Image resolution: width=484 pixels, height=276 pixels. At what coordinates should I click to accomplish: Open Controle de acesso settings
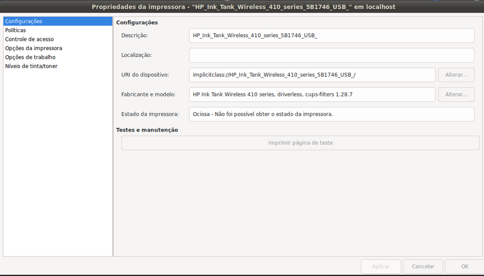(58, 39)
